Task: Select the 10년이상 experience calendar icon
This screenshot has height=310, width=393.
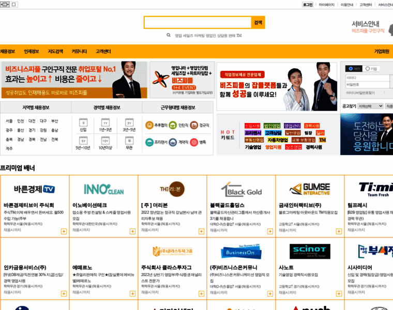Action: (105, 141)
